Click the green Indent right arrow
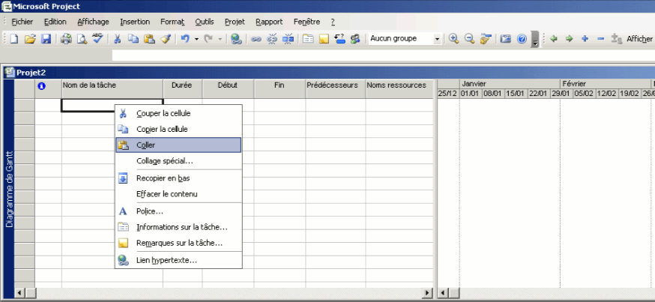Viewport: 655px width, 302px height. tap(570, 39)
